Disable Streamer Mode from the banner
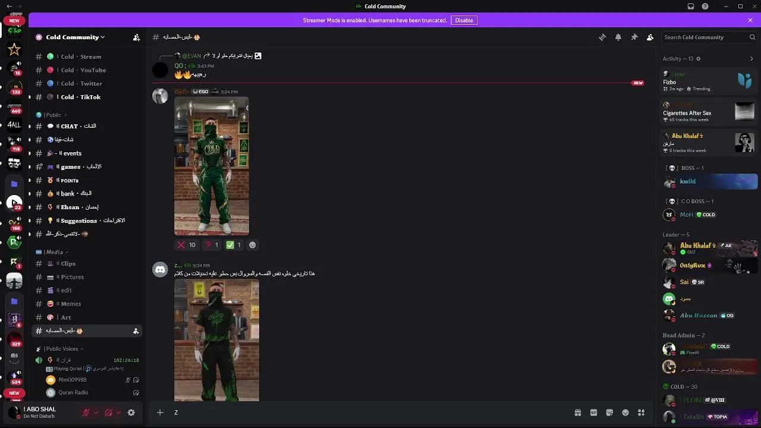 [464, 20]
